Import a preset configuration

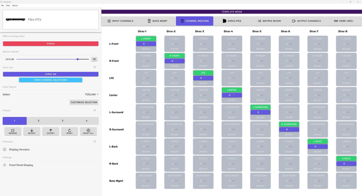(32, 131)
